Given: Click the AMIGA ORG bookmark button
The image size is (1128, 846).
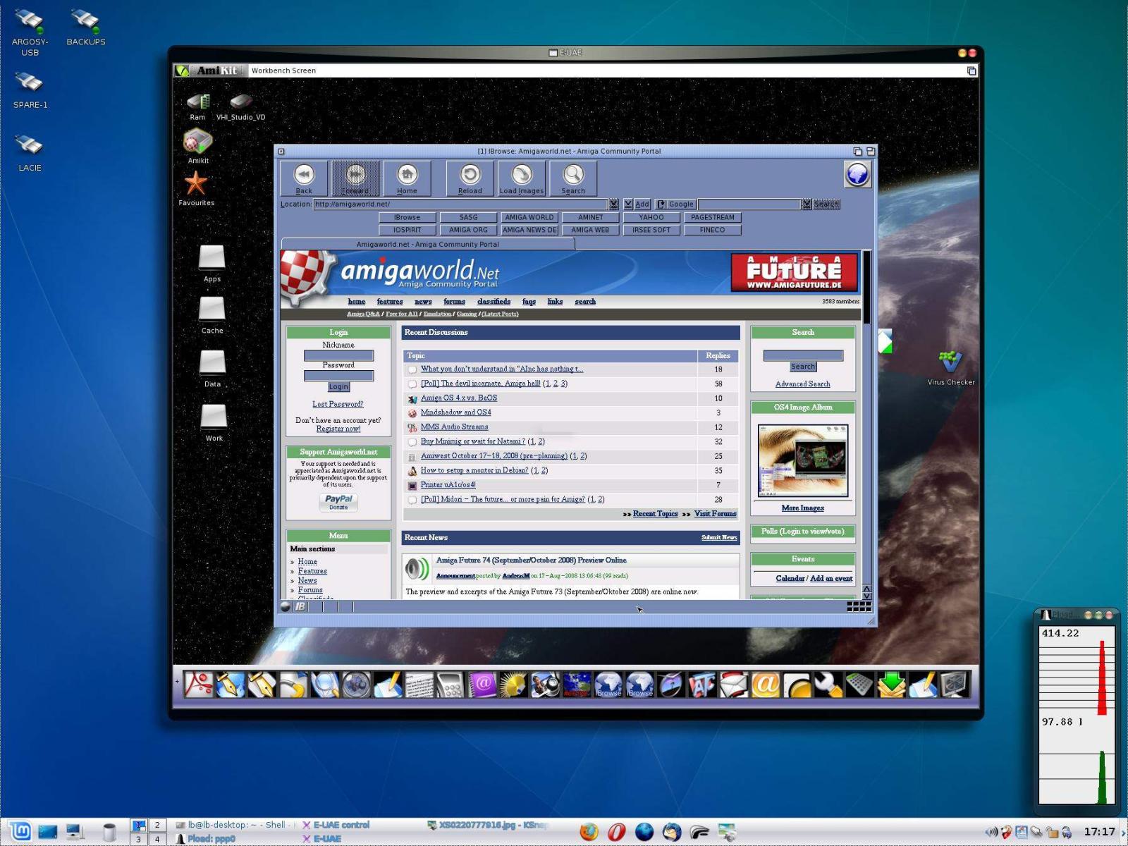Looking at the screenshot, I should pyautogui.click(x=468, y=230).
